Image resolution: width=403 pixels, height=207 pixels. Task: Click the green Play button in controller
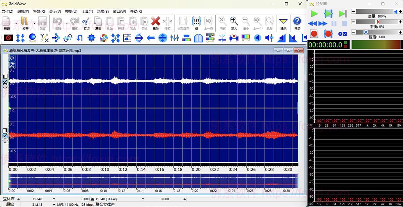click(314, 14)
